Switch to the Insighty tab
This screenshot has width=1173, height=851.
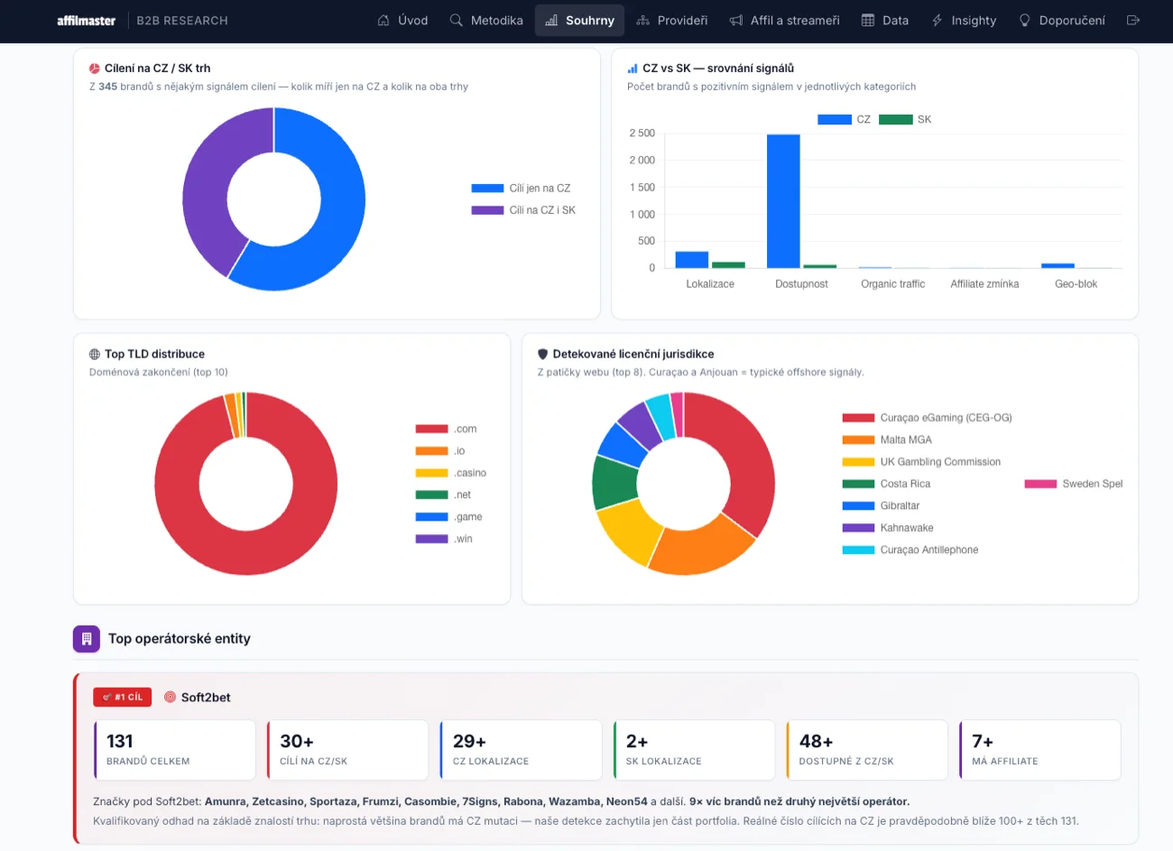pyautogui.click(x=965, y=20)
